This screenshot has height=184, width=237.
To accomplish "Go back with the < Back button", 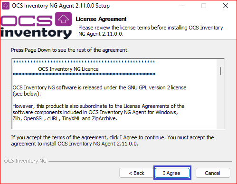I will (136, 173).
